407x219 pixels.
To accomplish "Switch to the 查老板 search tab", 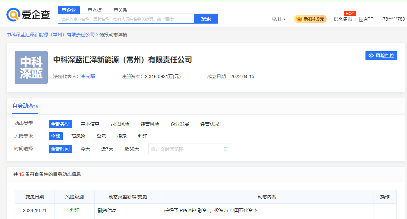I will (95, 10).
